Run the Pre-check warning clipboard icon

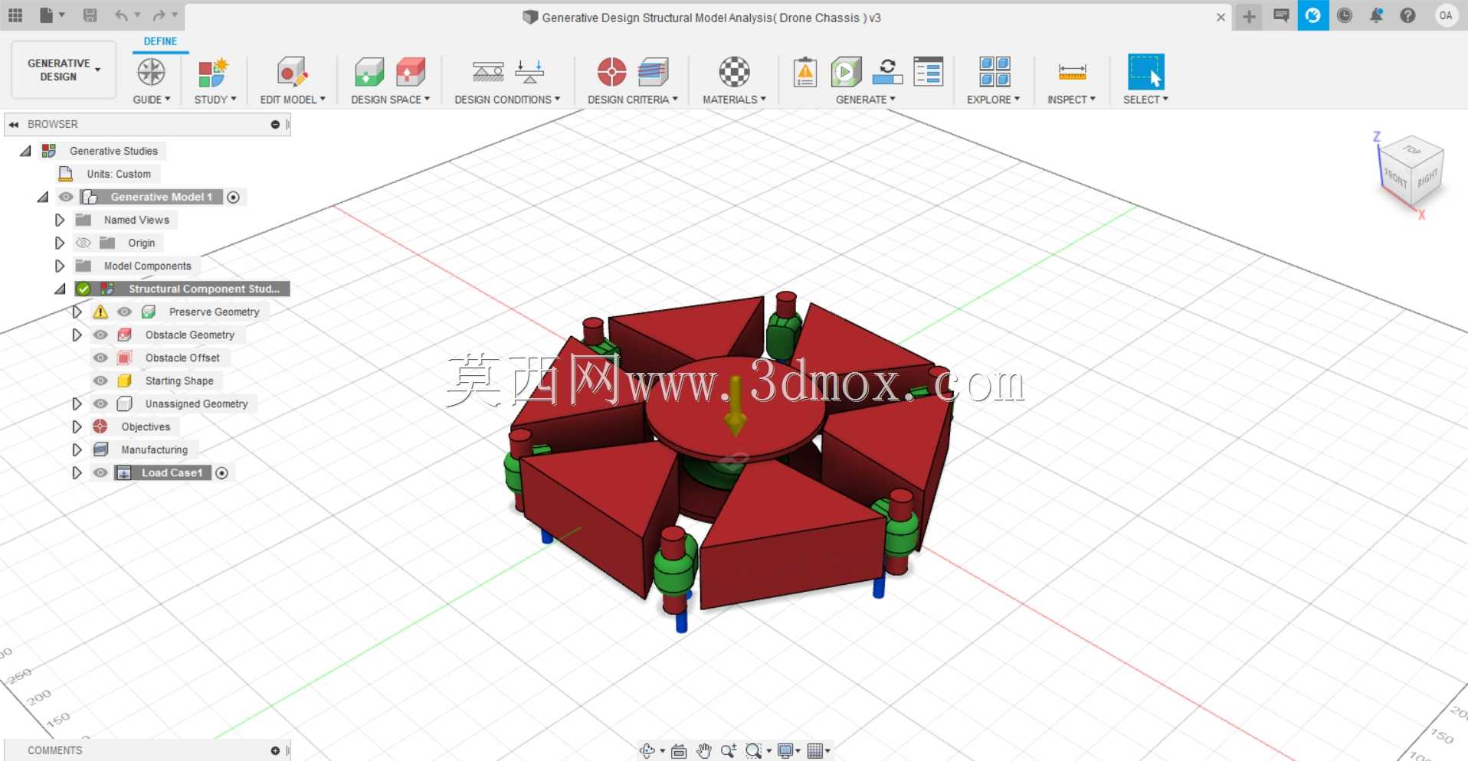(804, 72)
